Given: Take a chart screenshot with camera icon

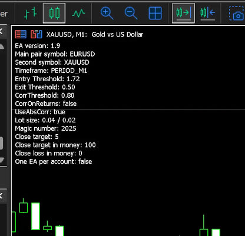Looking at the screenshot, I should (236, 13).
